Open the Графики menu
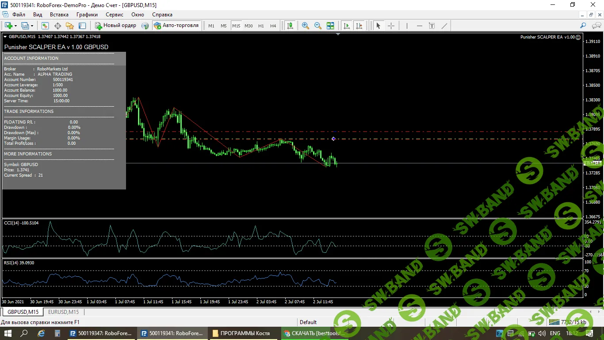This screenshot has height=340, width=604. click(x=87, y=15)
